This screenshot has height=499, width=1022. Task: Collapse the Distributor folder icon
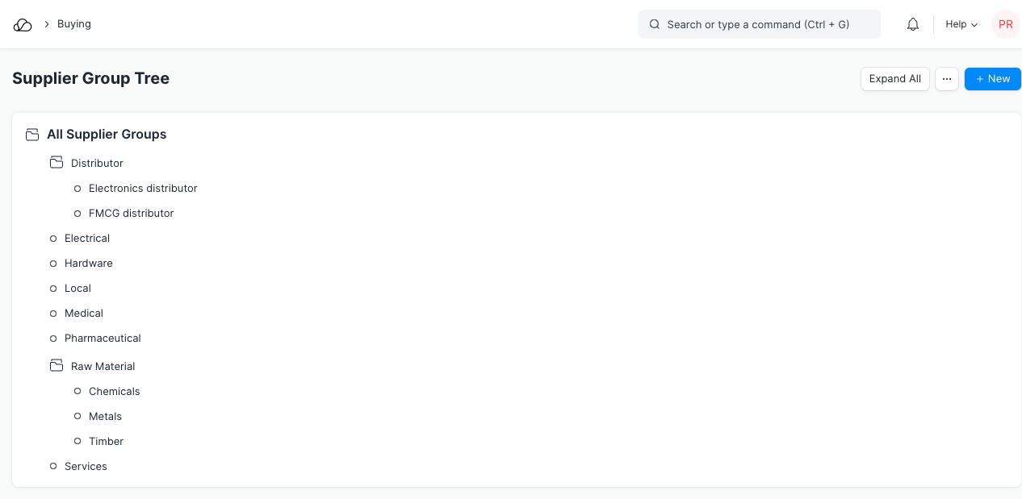56,163
